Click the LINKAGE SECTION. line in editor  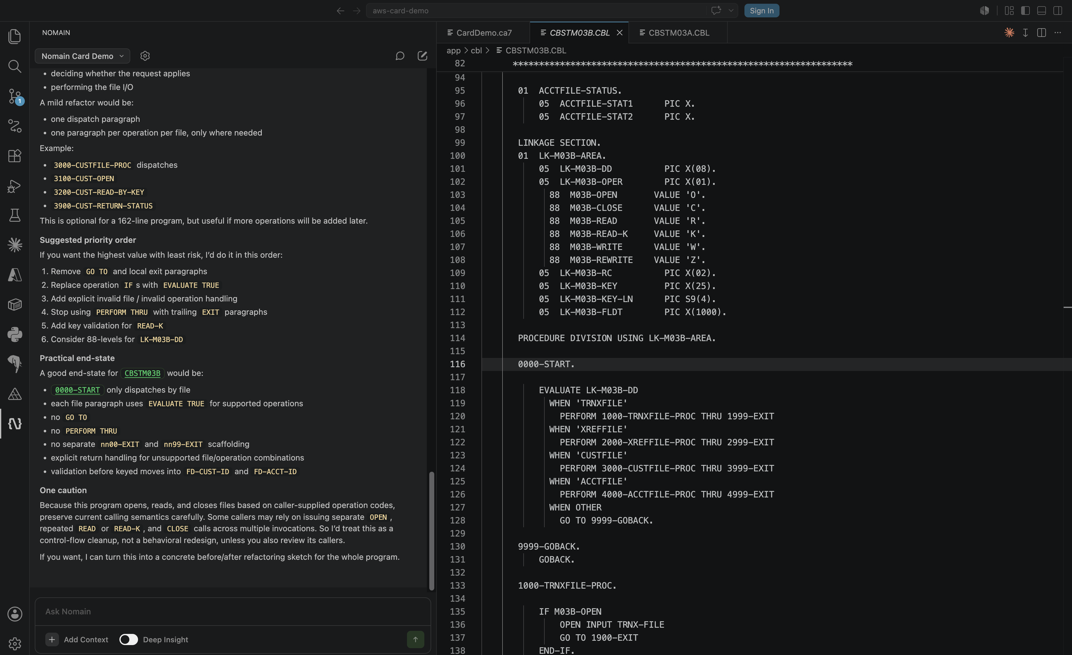coord(559,143)
